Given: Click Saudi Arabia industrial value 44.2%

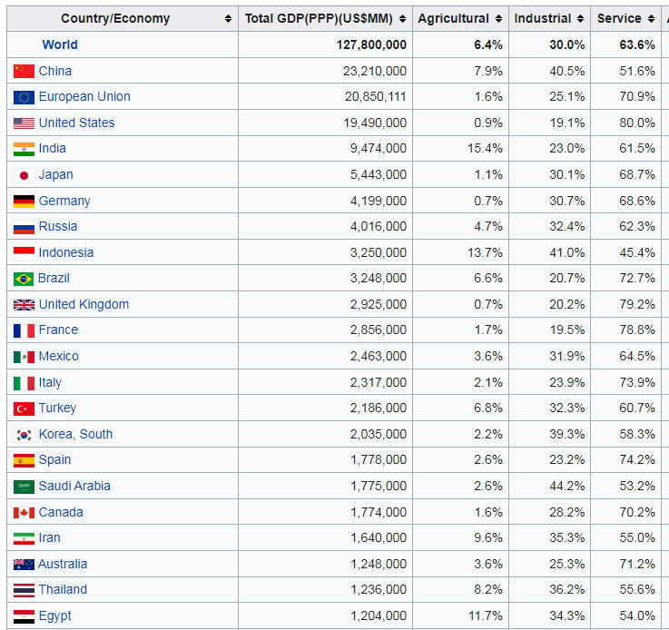Looking at the screenshot, I should click(567, 487).
